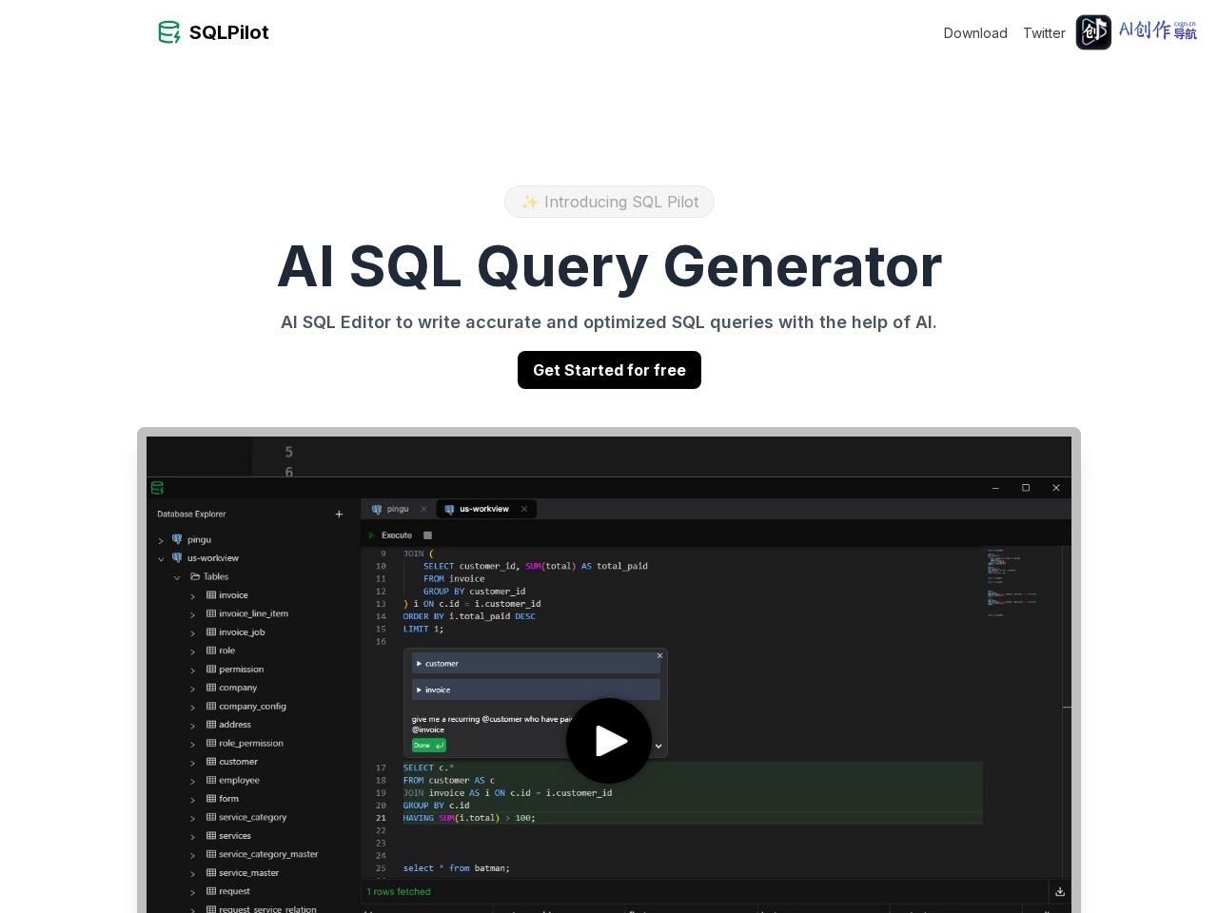Click the AI创作 navigation badge
This screenshot has height=913, width=1218.
1137,31
